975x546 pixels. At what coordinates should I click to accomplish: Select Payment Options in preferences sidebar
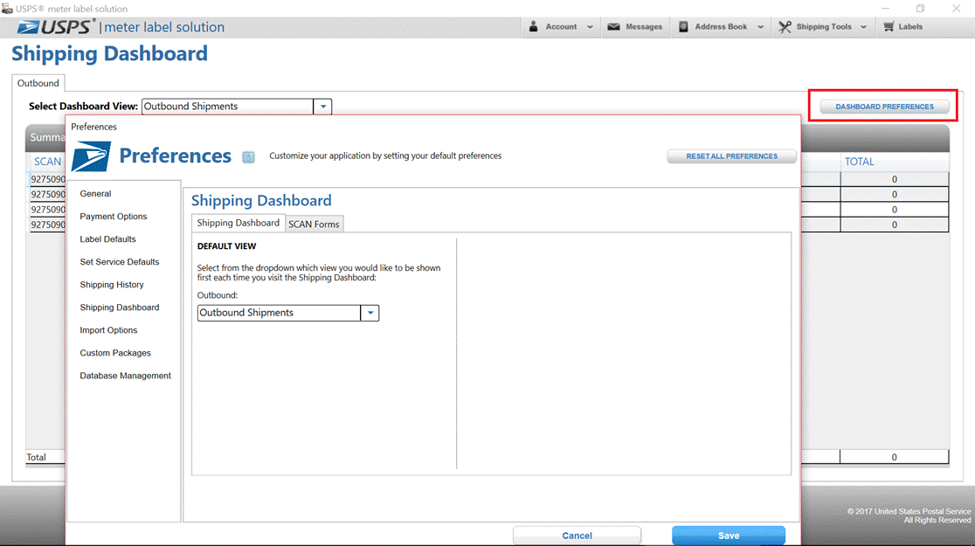coord(114,217)
